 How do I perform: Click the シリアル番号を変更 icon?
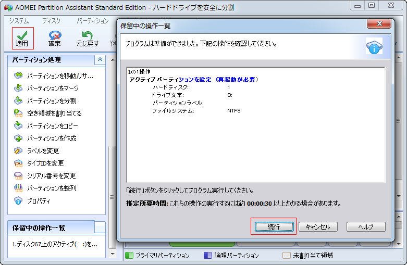[x=18, y=175]
